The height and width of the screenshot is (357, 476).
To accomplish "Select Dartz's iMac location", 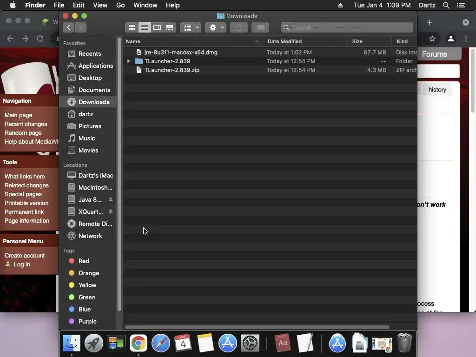I will [87, 175].
